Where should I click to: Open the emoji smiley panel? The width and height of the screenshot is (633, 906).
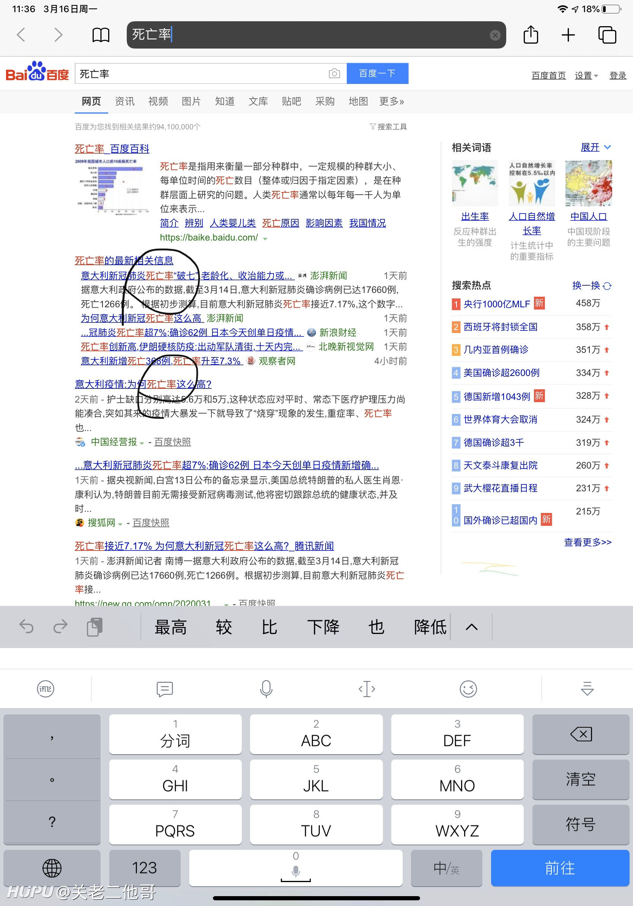[x=468, y=689]
